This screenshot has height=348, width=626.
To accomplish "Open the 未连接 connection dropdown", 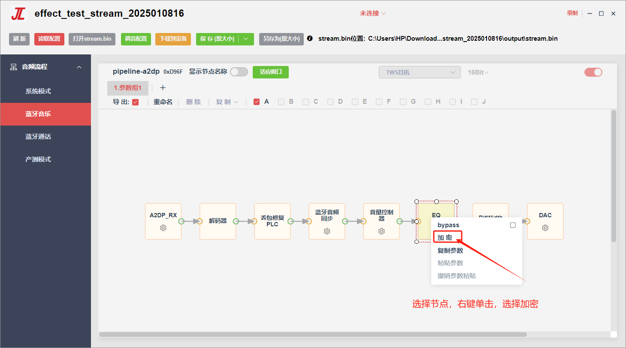I will 373,13.
